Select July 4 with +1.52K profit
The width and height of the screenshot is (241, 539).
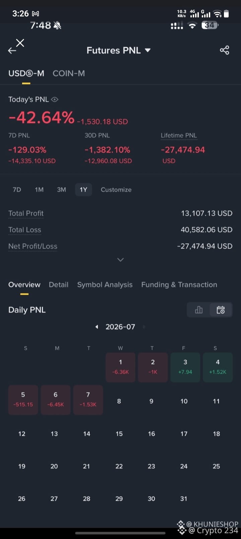[218, 367]
